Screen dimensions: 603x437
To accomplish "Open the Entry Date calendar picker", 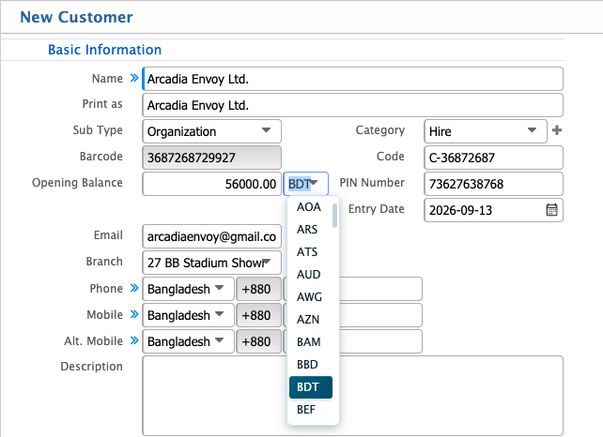I will pyautogui.click(x=551, y=210).
